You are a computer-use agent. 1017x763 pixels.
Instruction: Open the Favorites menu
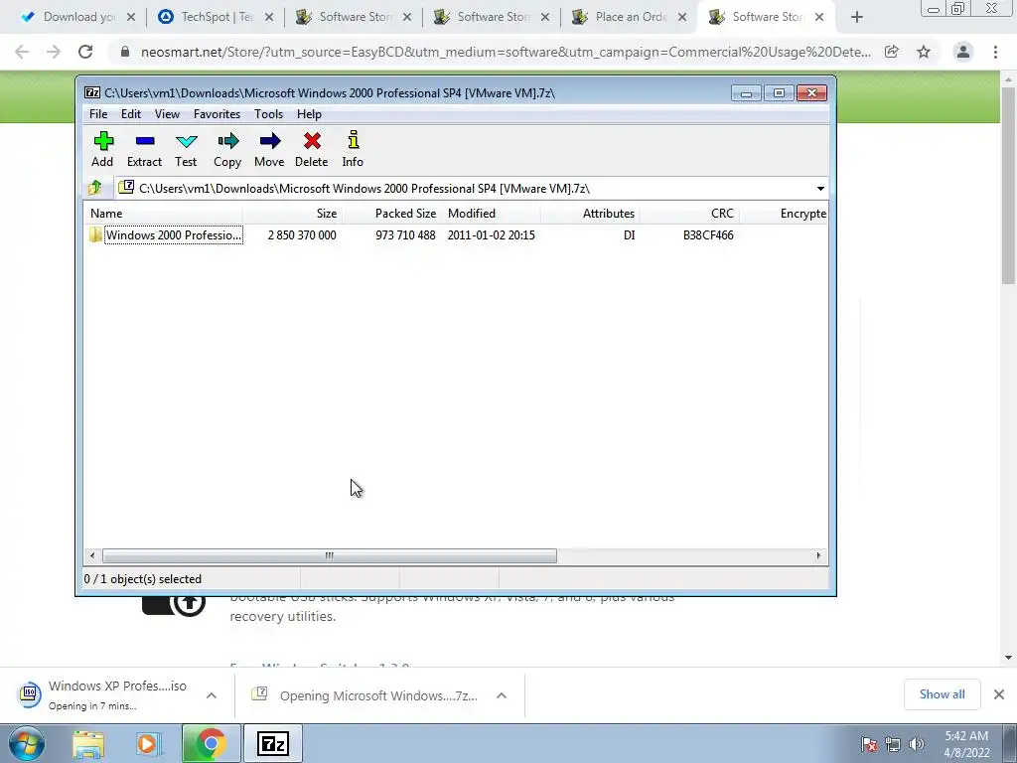pos(217,114)
